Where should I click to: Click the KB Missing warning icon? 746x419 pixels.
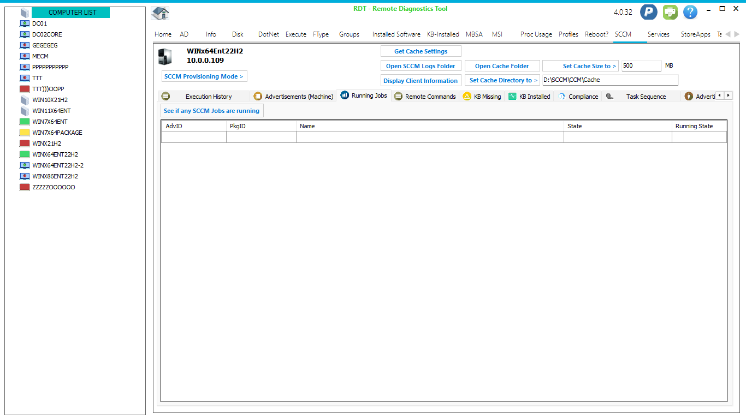(x=467, y=96)
